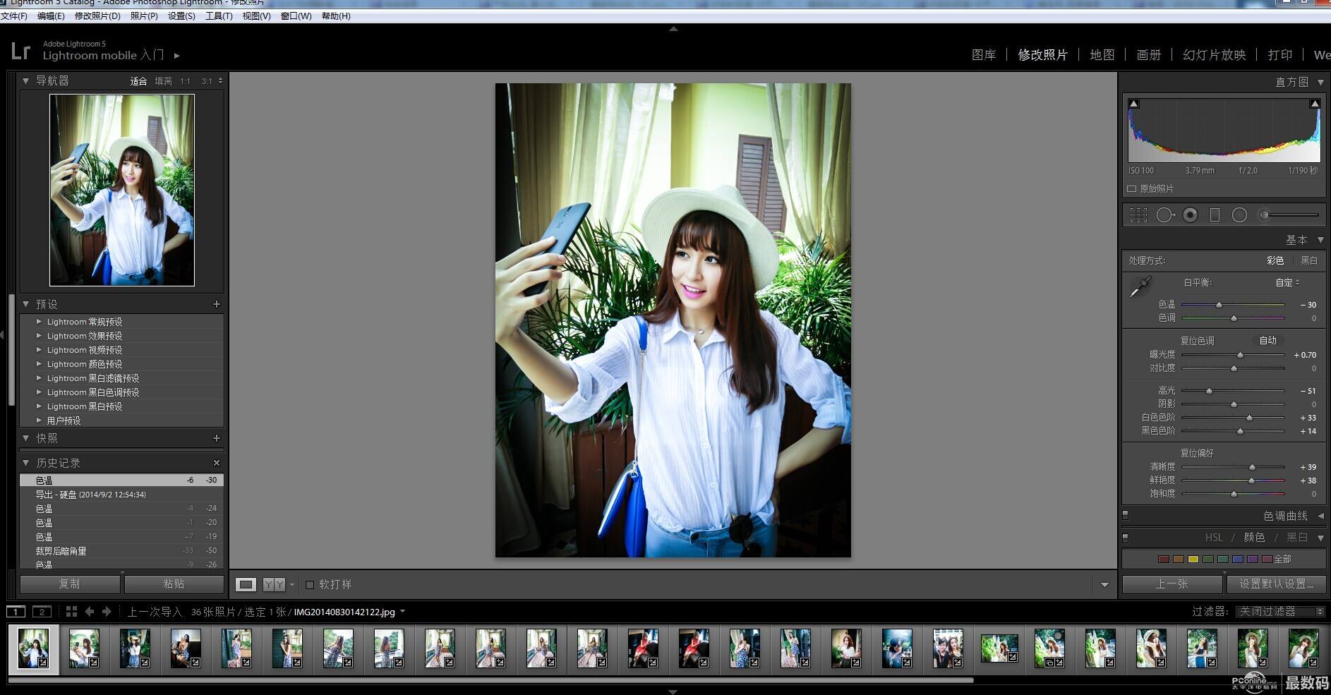Open the 工具(T) menu
Viewport: 1331px width, 695px height.
[x=219, y=16]
